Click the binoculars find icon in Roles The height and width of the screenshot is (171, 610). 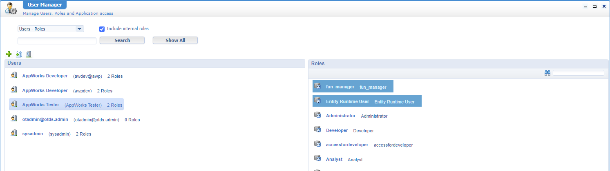pyautogui.click(x=547, y=73)
